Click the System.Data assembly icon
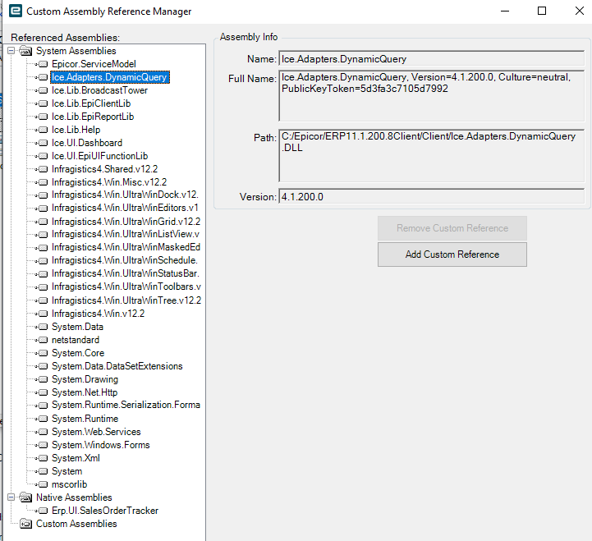 point(43,327)
